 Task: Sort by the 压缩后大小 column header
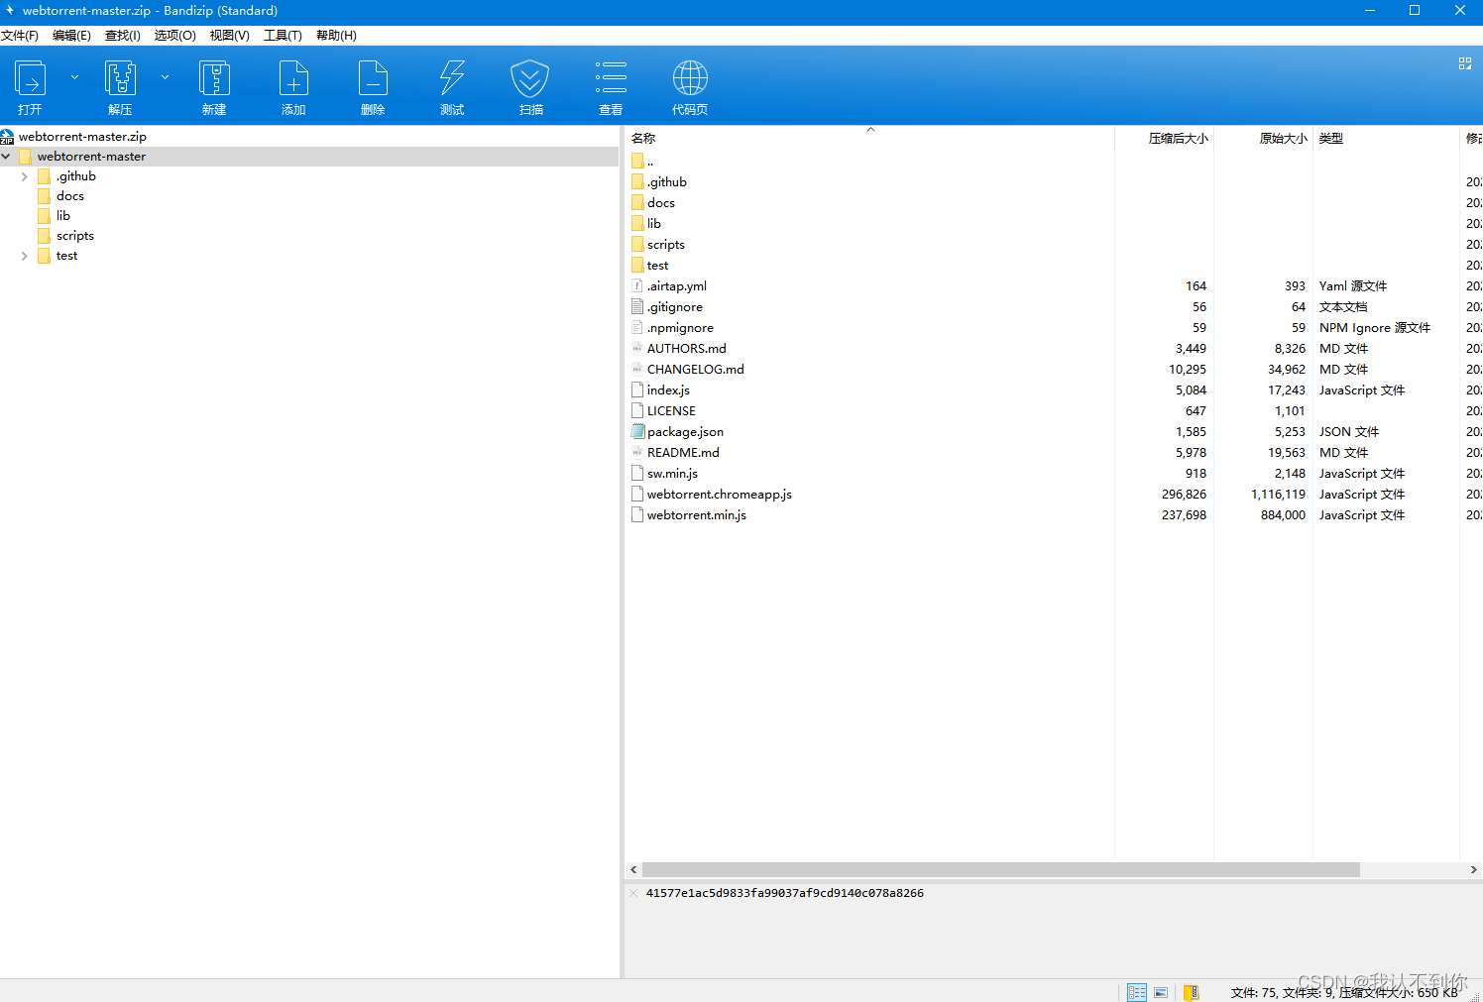coord(1165,139)
